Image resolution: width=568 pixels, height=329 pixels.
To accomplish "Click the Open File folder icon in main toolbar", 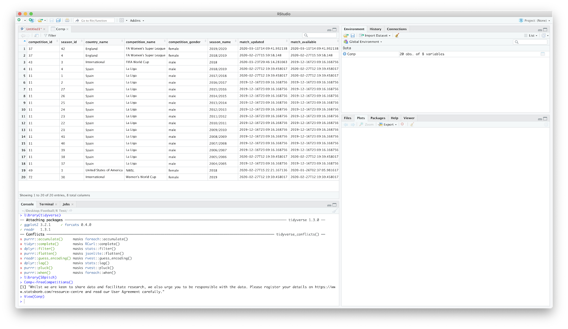I will pos(40,20).
